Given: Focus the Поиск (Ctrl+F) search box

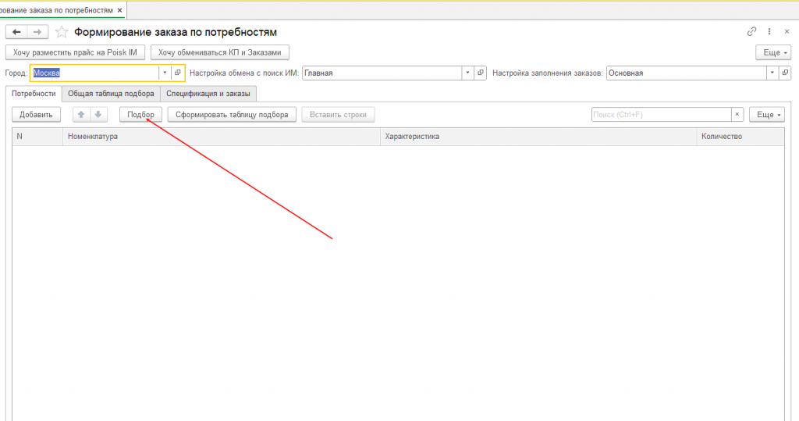Looking at the screenshot, I should click(662, 115).
